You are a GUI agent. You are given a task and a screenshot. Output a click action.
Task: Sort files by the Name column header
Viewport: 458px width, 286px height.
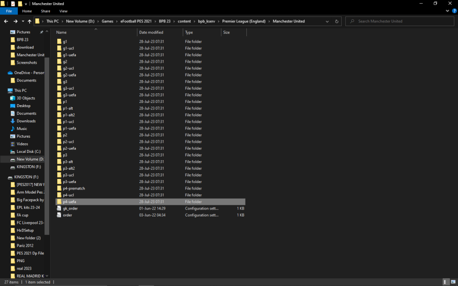(x=61, y=32)
